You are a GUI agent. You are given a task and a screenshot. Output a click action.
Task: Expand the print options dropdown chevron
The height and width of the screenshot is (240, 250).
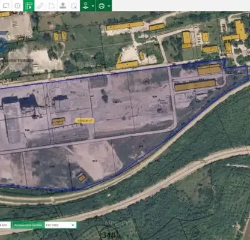coord(109,6)
